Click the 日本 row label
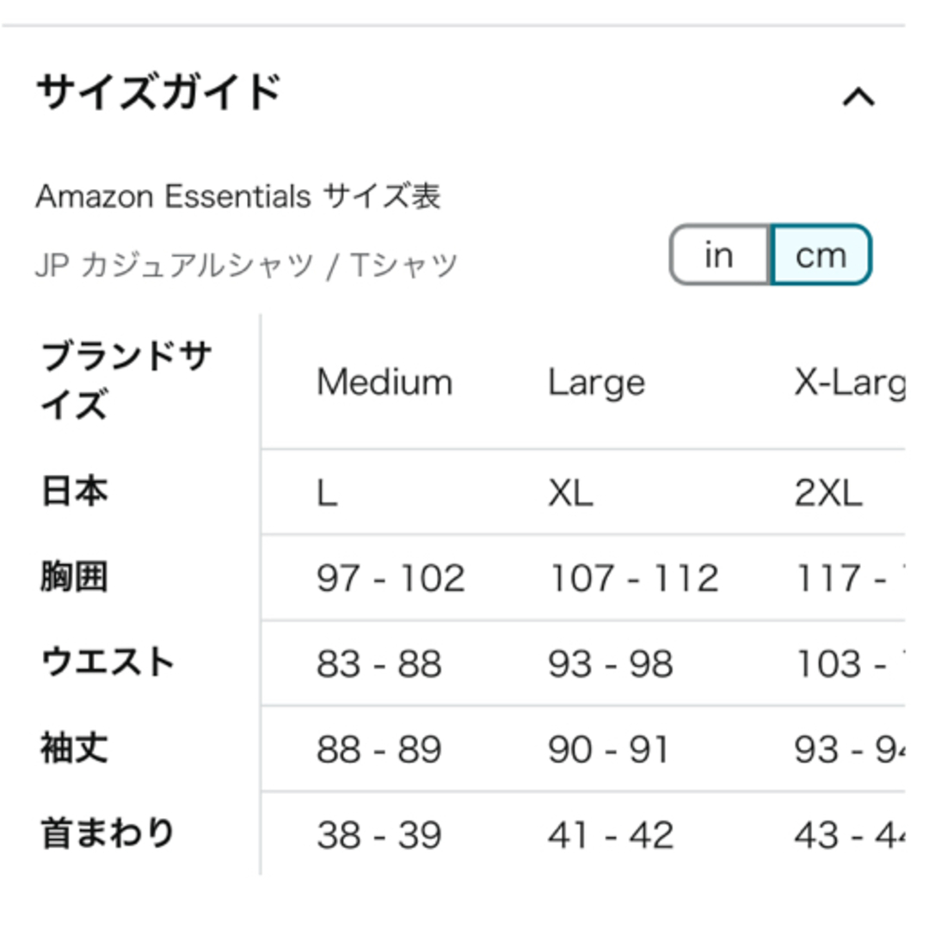Image resolution: width=929 pixels, height=929 pixels. [x=75, y=491]
